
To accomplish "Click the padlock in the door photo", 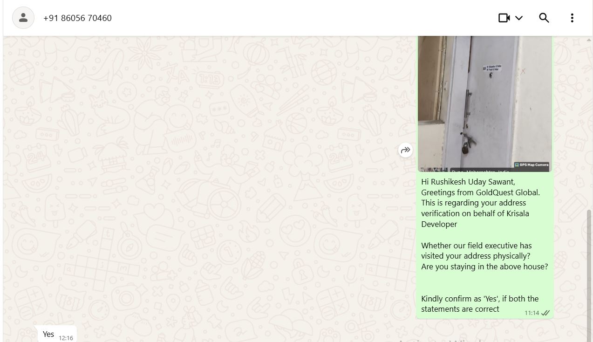I will tap(466, 148).
